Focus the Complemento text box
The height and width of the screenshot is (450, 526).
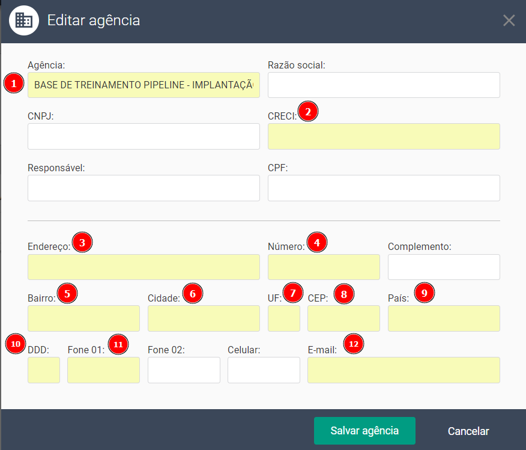point(444,267)
